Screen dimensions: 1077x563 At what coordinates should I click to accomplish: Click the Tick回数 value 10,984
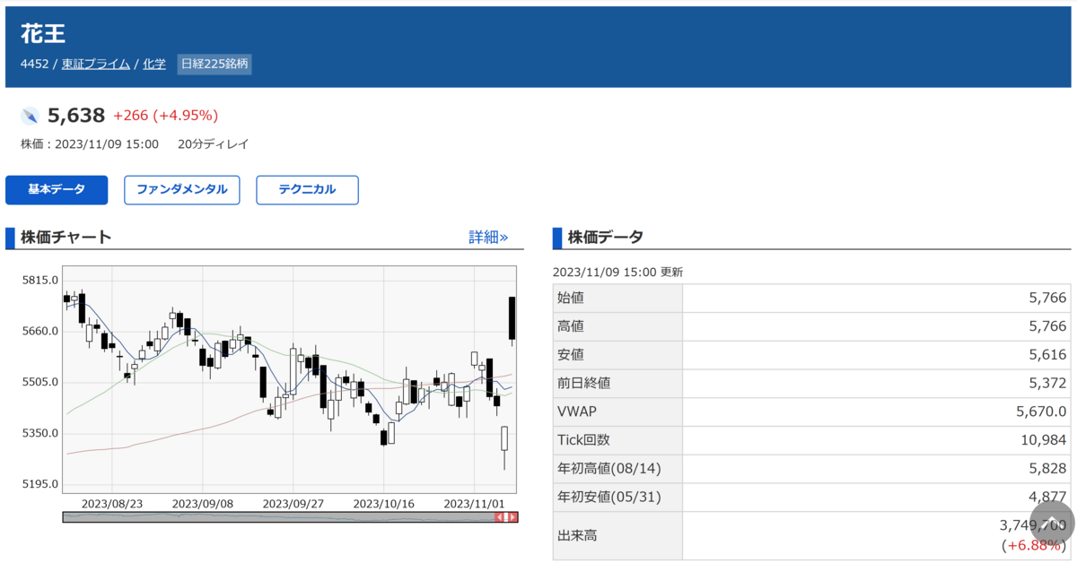(x=1044, y=441)
